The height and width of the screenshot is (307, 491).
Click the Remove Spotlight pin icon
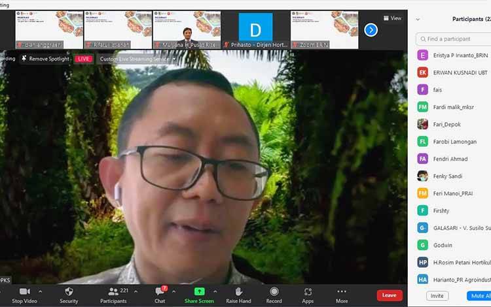(x=24, y=58)
